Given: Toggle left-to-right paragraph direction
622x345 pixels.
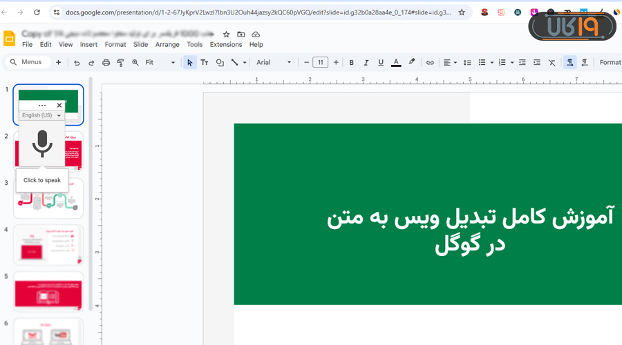Looking at the screenshot, I should click(x=569, y=63).
